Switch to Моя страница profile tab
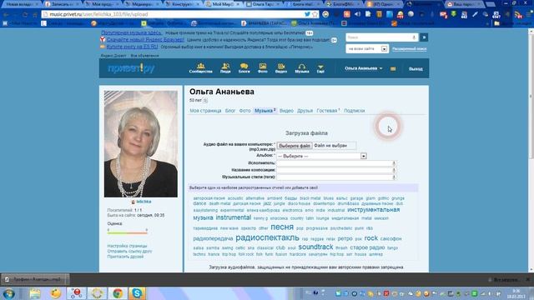The image size is (534, 300). click(x=205, y=111)
